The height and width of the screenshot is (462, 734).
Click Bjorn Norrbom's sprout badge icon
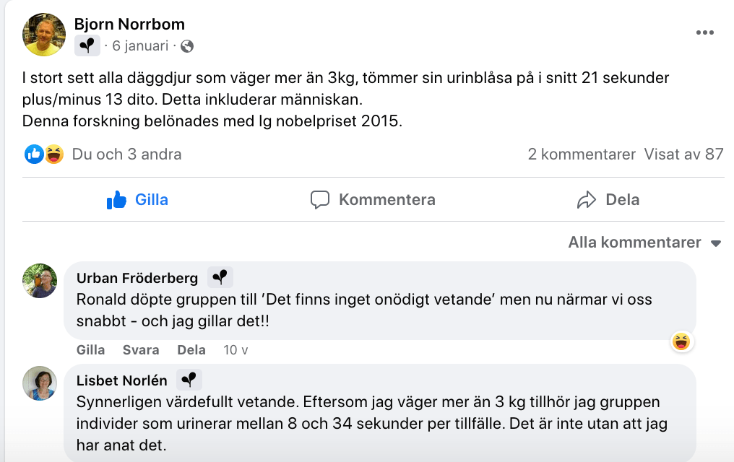pos(87,46)
